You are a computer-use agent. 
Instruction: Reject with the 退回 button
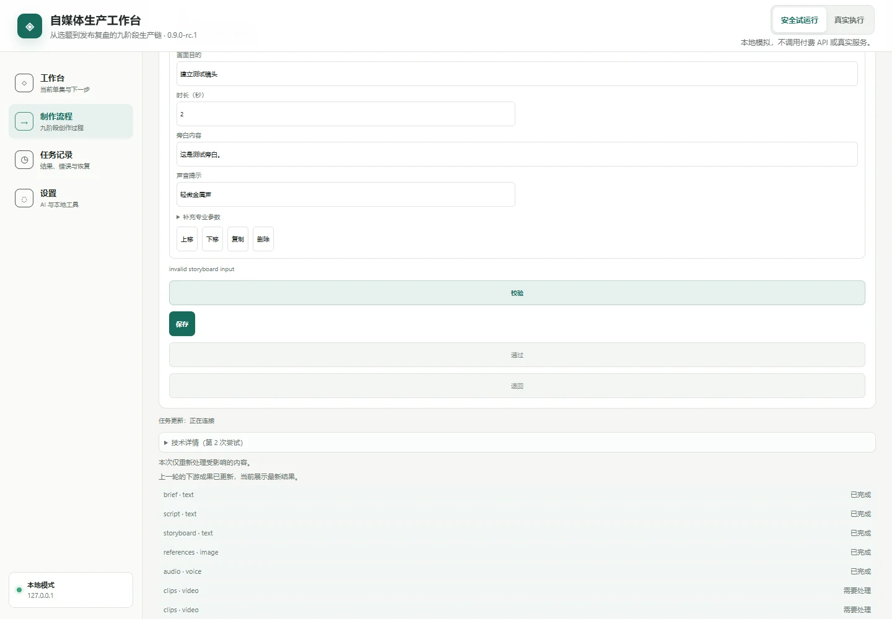click(517, 386)
